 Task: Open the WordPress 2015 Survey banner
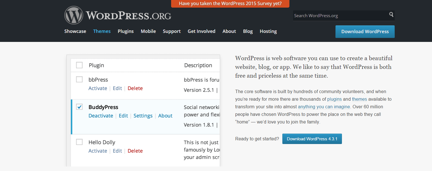point(230,4)
